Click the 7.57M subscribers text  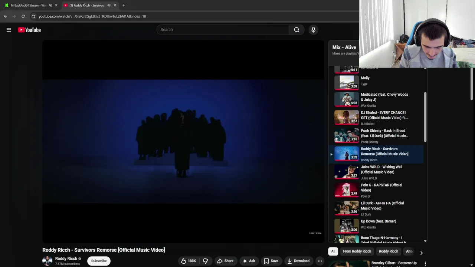click(68, 264)
